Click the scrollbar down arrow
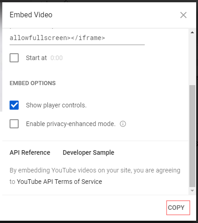Image resolution: width=198 pixels, height=223 pixels. tap(192, 191)
